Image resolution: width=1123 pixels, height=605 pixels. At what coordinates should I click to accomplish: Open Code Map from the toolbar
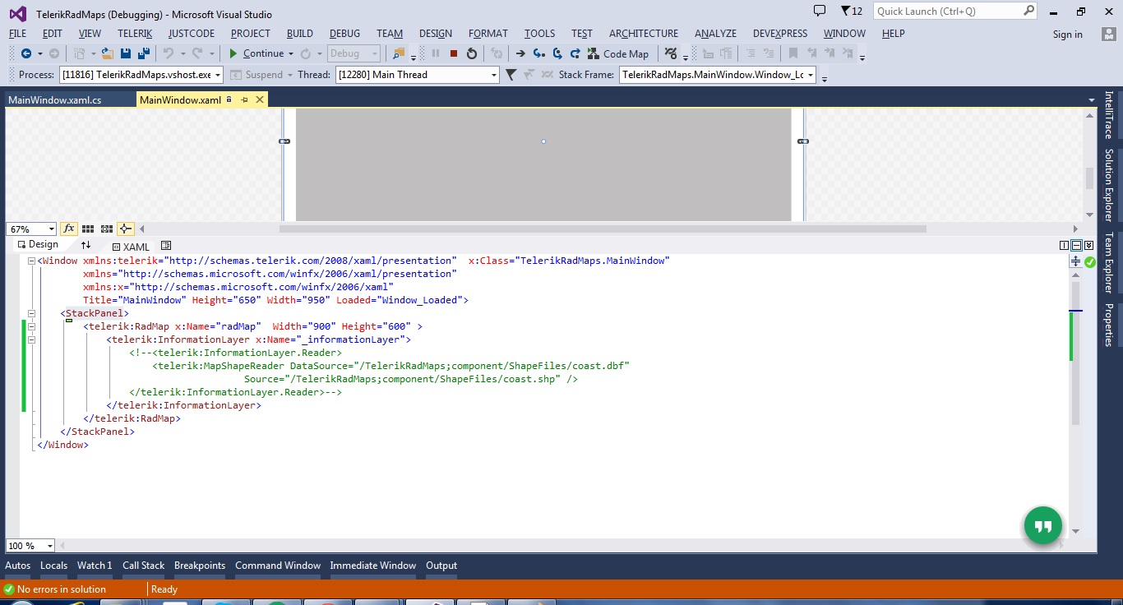(617, 53)
